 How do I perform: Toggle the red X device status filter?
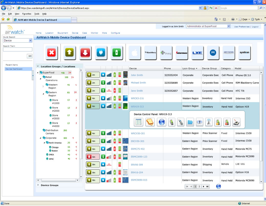coord(52,53)
